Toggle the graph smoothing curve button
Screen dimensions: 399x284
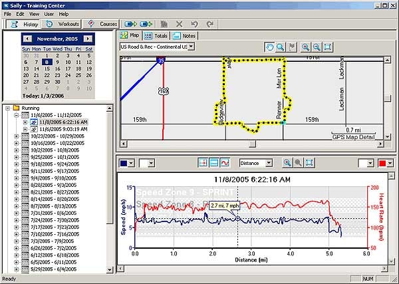(225, 163)
